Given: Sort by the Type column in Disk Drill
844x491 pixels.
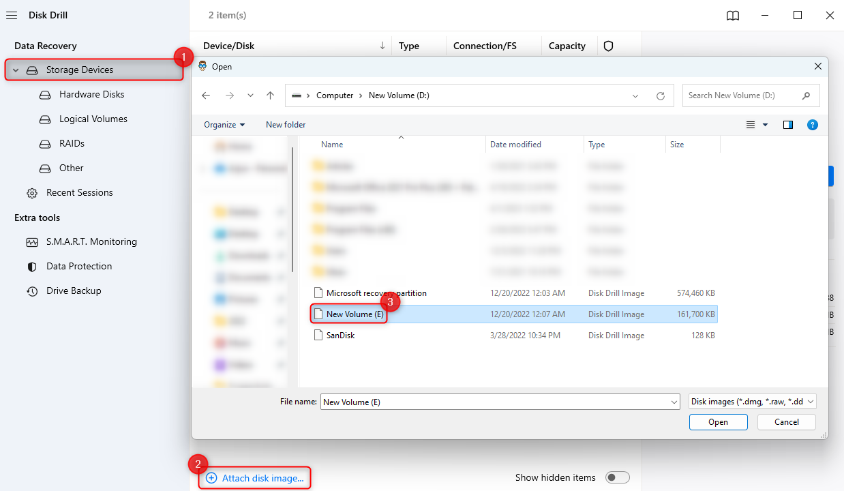Looking at the screenshot, I should pos(409,46).
